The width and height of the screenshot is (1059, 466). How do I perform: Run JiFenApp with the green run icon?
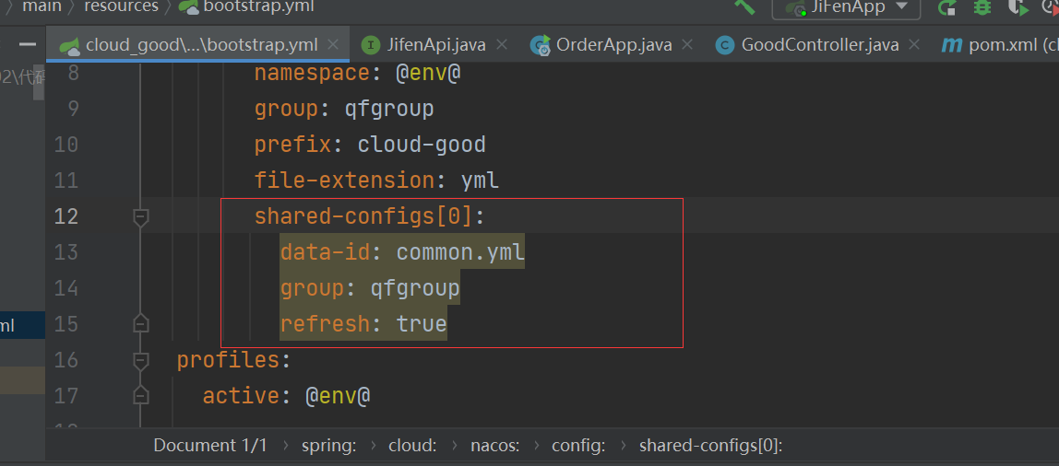pos(946,7)
